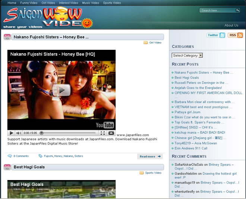246x199 pixels.
Task: Click the Read more button
Action: pyautogui.click(x=150, y=157)
